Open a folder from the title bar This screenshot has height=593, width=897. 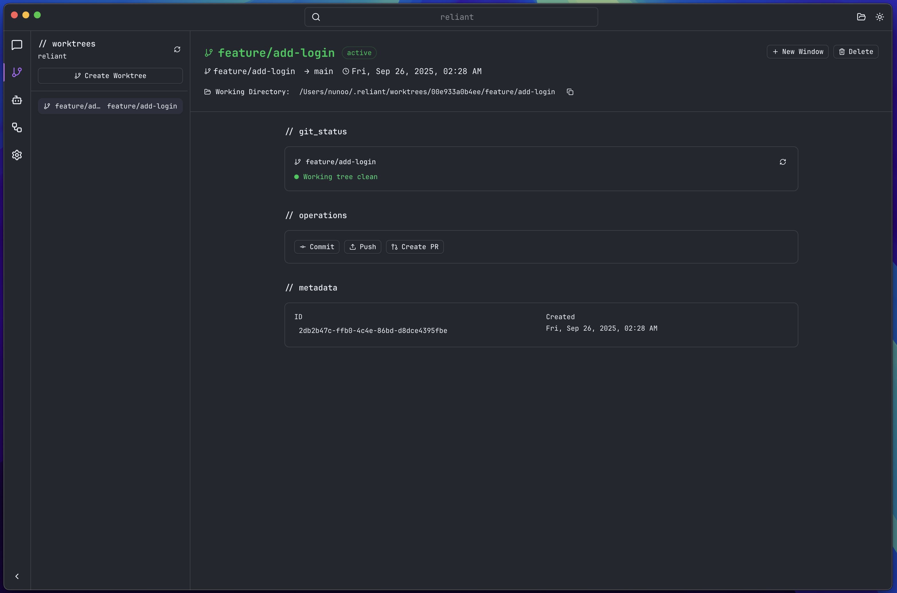[x=861, y=17]
